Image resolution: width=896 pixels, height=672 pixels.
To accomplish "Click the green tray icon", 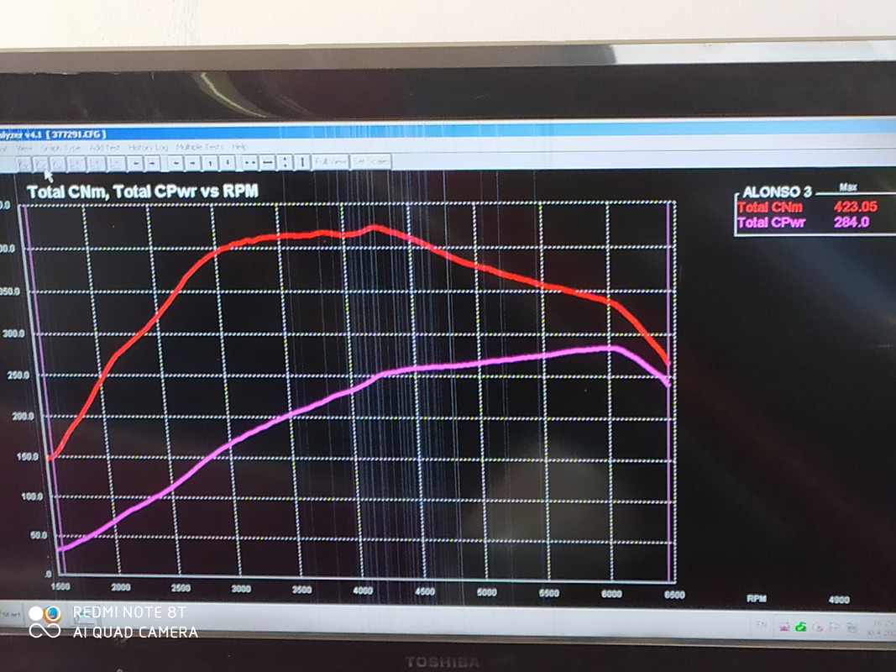I will pyautogui.click(x=800, y=627).
